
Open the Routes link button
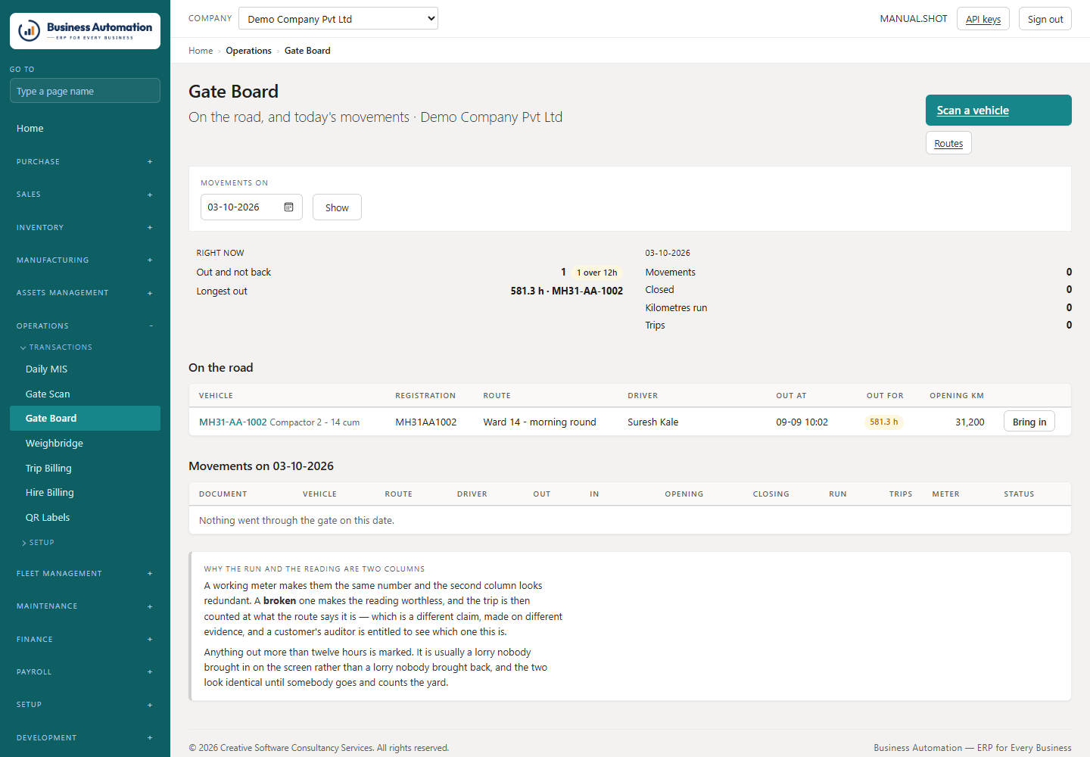pos(948,143)
